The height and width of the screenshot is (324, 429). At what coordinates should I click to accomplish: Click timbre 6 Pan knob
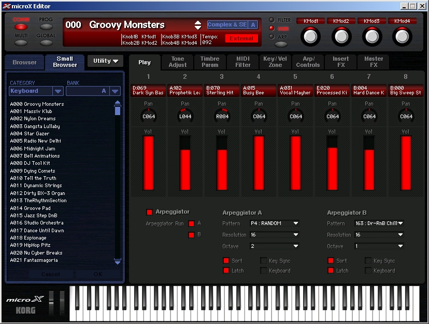pyautogui.click(x=333, y=116)
